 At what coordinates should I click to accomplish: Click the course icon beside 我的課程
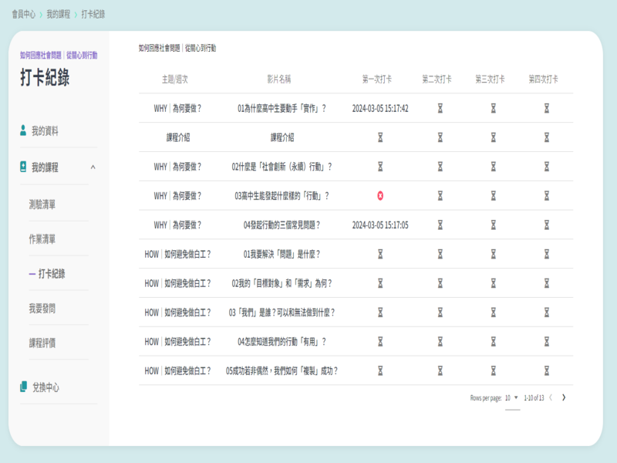click(x=23, y=167)
